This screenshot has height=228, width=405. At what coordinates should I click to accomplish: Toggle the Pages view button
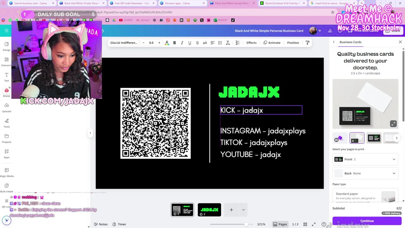(x=280, y=224)
